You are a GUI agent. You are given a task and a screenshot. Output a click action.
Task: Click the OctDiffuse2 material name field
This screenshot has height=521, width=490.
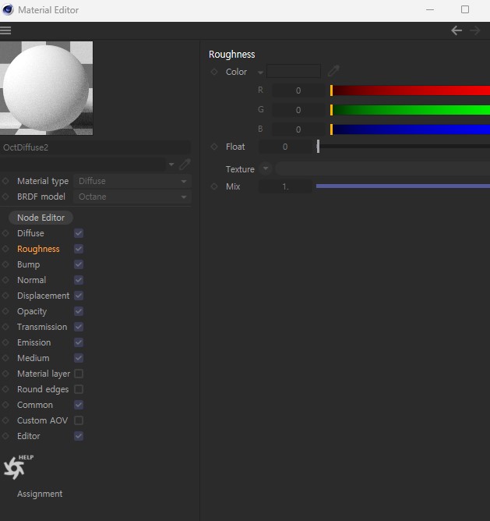[96, 147]
